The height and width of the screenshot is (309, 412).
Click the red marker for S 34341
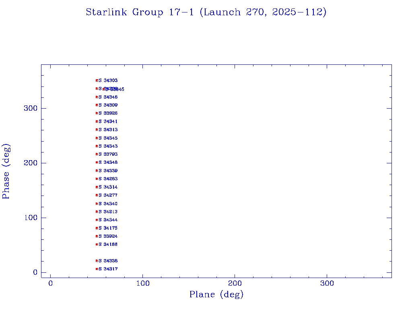pos(97,122)
